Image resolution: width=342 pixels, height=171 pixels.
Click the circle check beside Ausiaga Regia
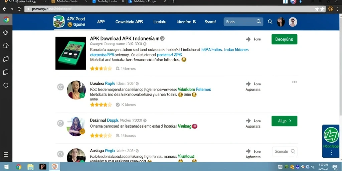click(x=60, y=154)
